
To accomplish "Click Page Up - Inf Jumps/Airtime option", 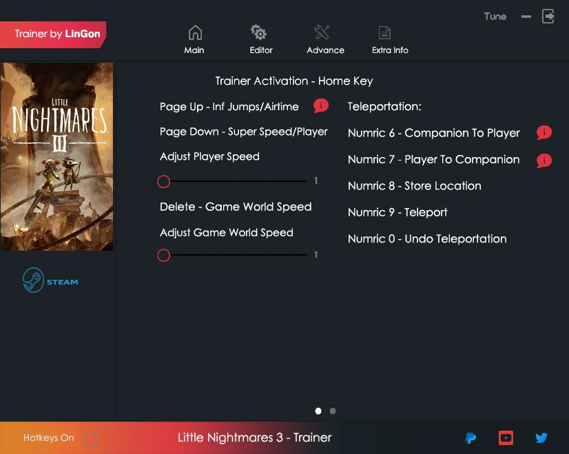I will click(x=229, y=107).
